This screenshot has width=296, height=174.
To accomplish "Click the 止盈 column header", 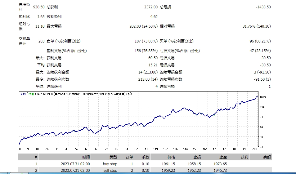I will 223,157.
